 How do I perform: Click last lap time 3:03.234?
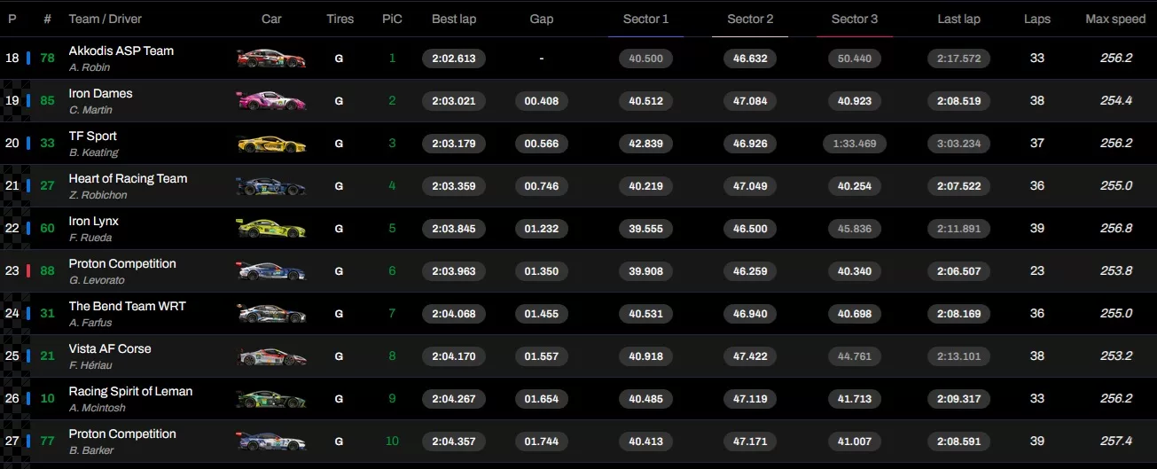959,144
